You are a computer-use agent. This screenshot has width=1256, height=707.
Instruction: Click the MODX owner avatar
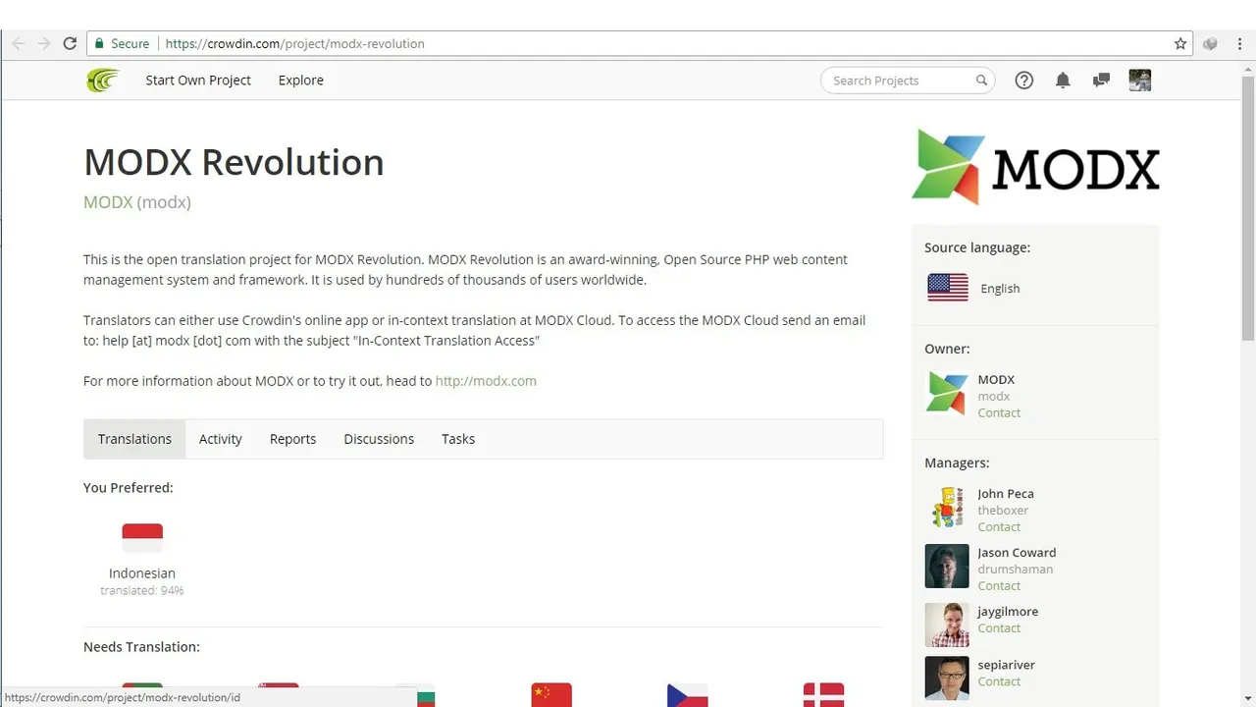[947, 394]
